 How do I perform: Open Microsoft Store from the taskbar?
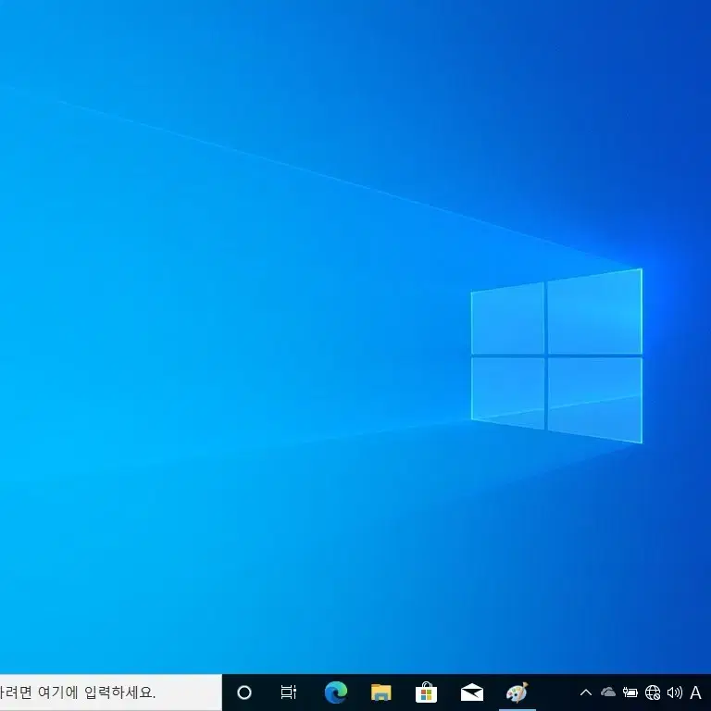(x=426, y=692)
